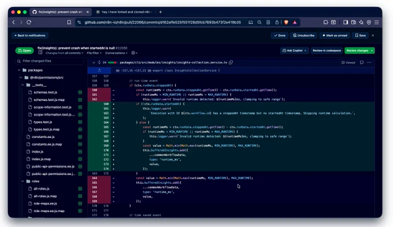This screenshot has width=393, height=227.
Task: Expand all diff lines icon in file header
Action: pos(99,62)
